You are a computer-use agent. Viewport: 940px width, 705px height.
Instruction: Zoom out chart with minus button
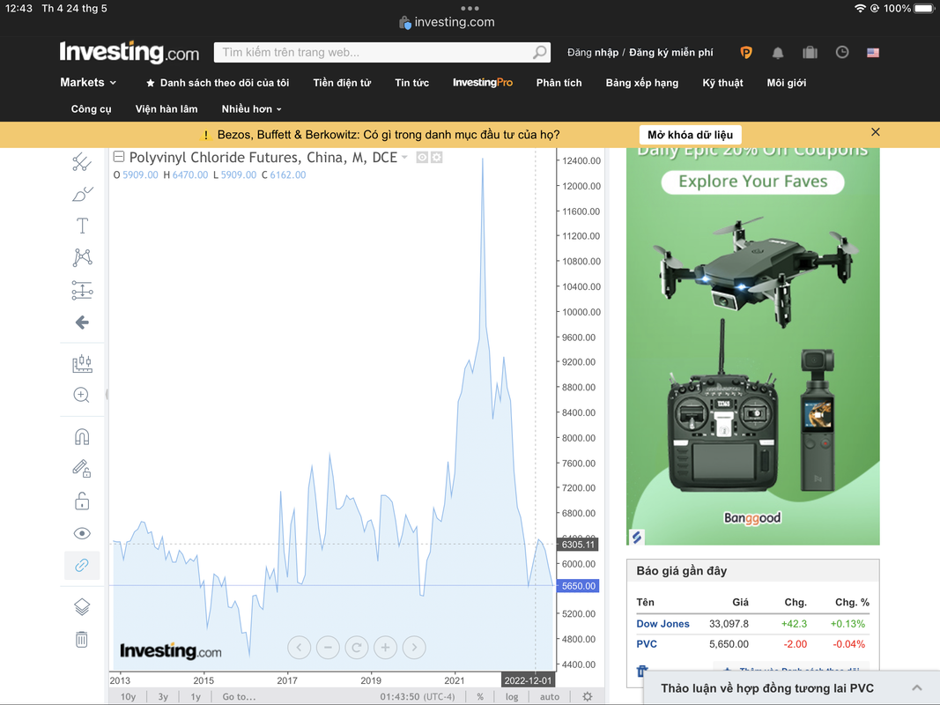tap(328, 648)
